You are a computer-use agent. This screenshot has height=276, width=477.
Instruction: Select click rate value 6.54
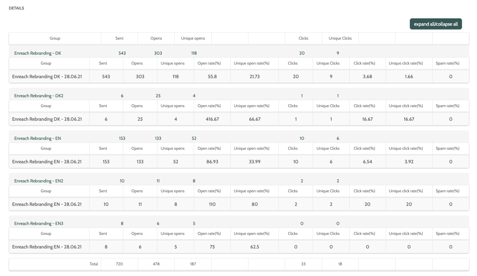coord(367,162)
